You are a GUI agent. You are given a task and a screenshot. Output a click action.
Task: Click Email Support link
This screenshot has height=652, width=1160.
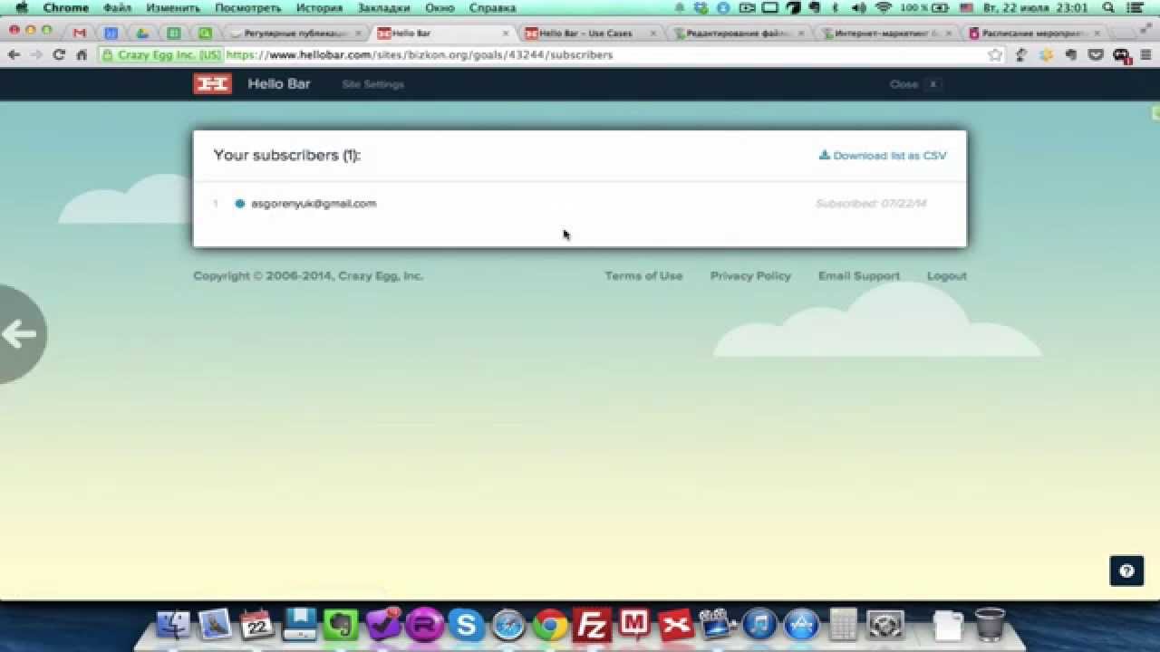point(859,276)
